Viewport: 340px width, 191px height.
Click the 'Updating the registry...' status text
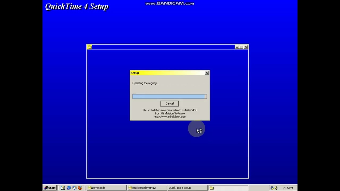click(145, 83)
